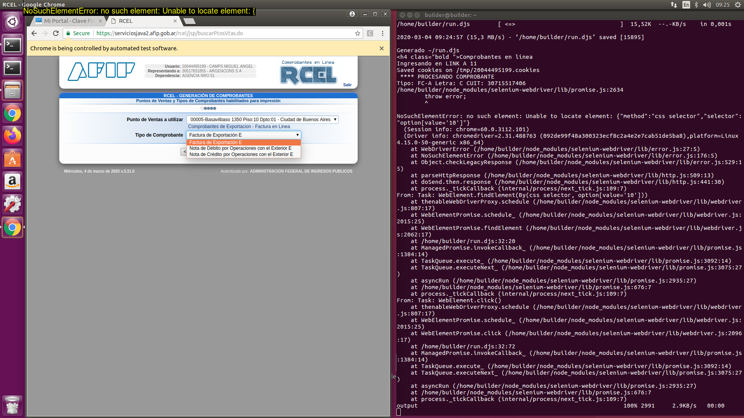Screen dimensions: 744x418
Task: Choose Nota de Crédito por Operaciones con el Exterior E
Action: pyautogui.click(x=244, y=154)
